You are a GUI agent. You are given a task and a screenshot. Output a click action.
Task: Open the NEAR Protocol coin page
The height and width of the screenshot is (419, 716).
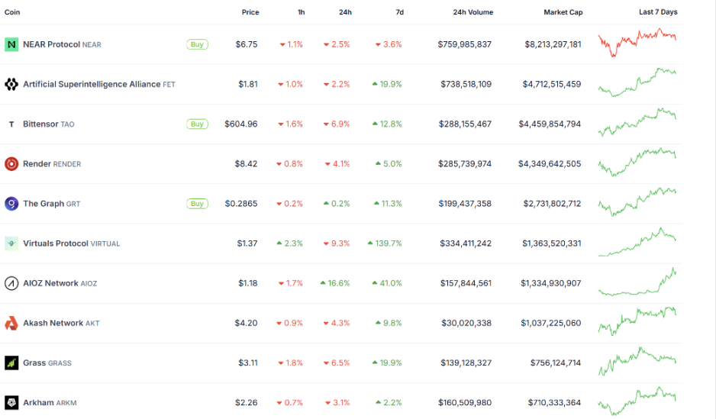point(62,44)
